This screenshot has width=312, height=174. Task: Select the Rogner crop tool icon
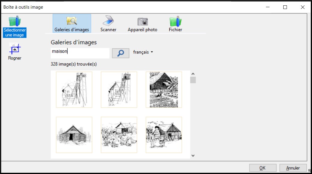[15, 49]
